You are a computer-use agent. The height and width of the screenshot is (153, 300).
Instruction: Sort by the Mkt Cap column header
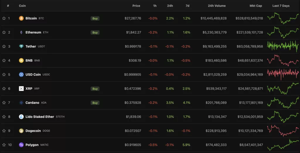click(x=256, y=6)
